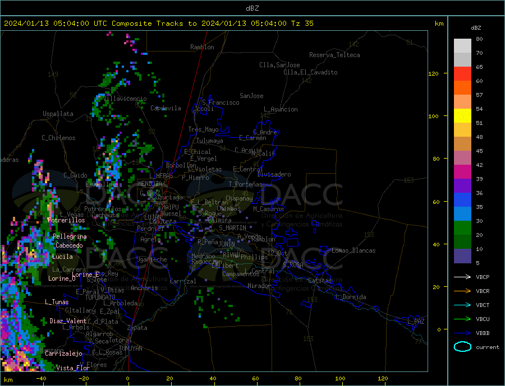Click the 'C_Guido' map label

click(x=75, y=175)
